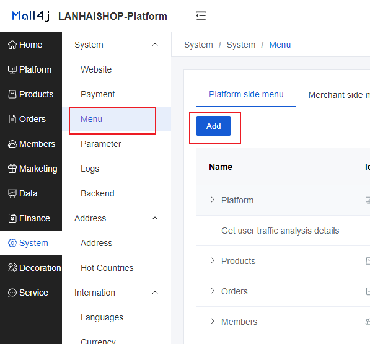370x344 pixels.
Task: Select the Products bag icon
Action: coord(12,94)
